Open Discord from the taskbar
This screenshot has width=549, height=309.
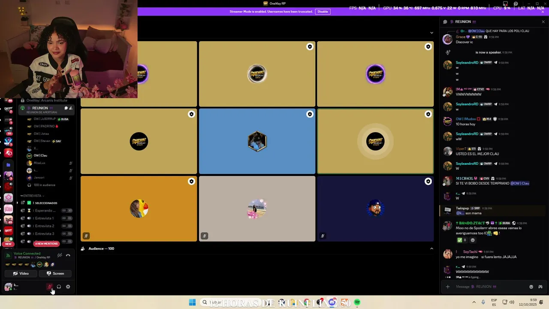[x=332, y=302]
